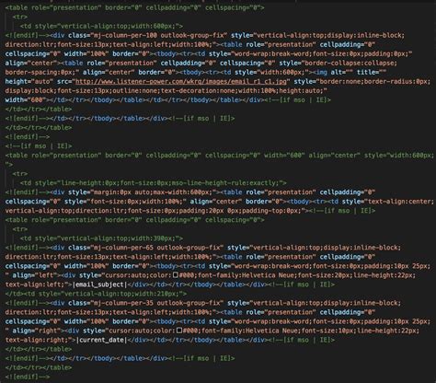Place cursor in the |email_subject| placeholder text
The height and width of the screenshot is (383, 436).
(x=99, y=284)
